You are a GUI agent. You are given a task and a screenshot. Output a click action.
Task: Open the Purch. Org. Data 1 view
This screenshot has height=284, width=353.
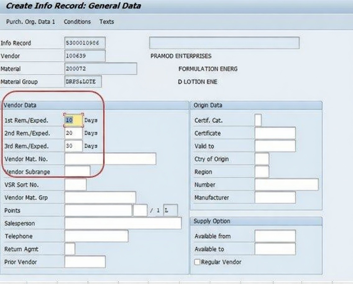30,22
